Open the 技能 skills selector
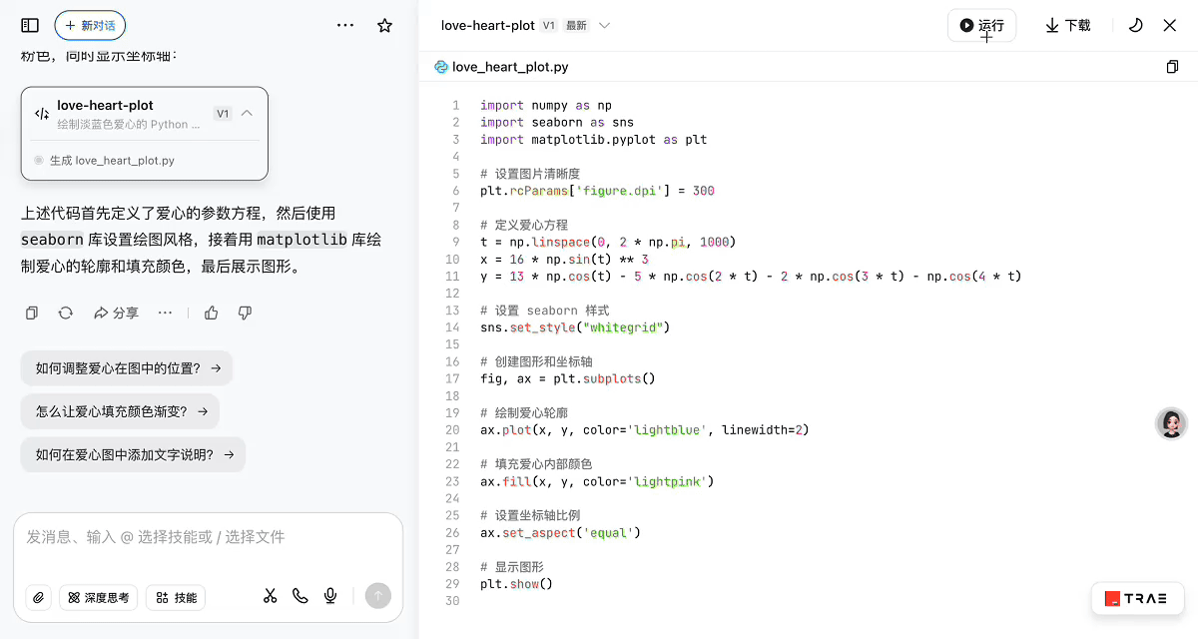Screen dimensions: 1198x639 (x=176, y=597)
